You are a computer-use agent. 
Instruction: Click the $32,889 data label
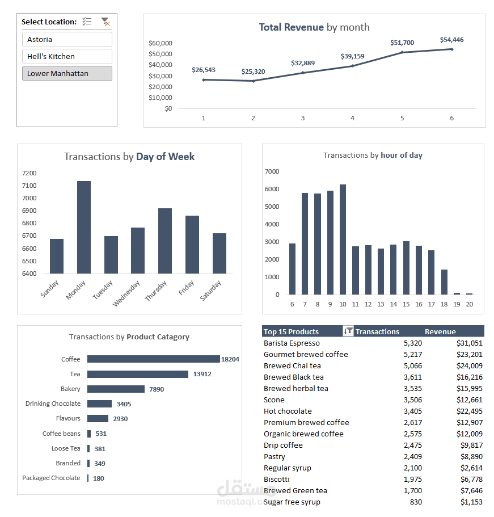pyautogui.click(x=303, y=63)
